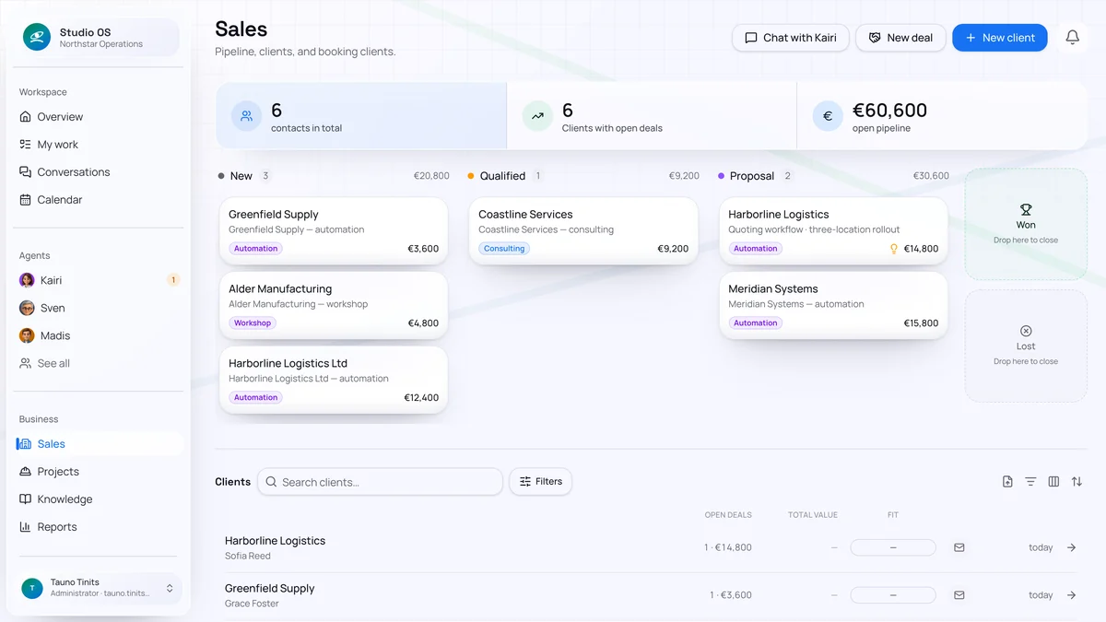Open the Coastline Services deal card
Screen dimensions: 1106x622
click(x=583, y=231)
